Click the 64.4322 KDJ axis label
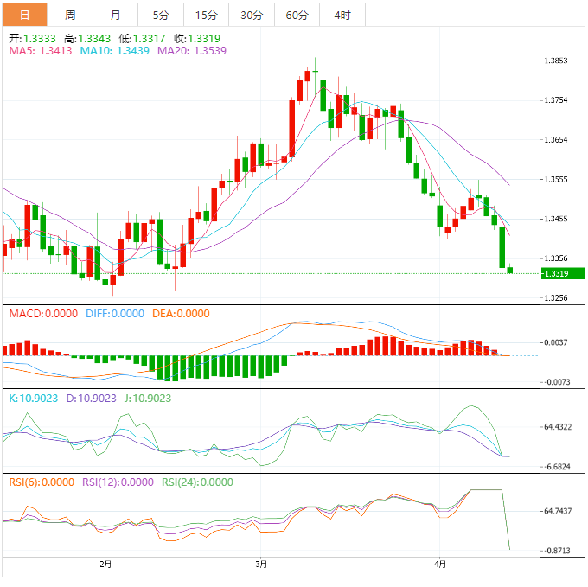Image resolution: width=588 pixels, height=587 pixels. (x=558, y=427)
